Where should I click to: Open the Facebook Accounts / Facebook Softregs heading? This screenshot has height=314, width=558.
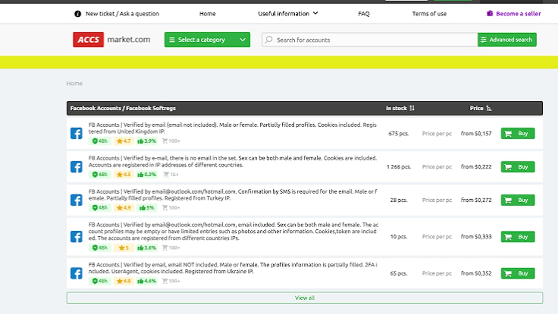coord(123,108)
